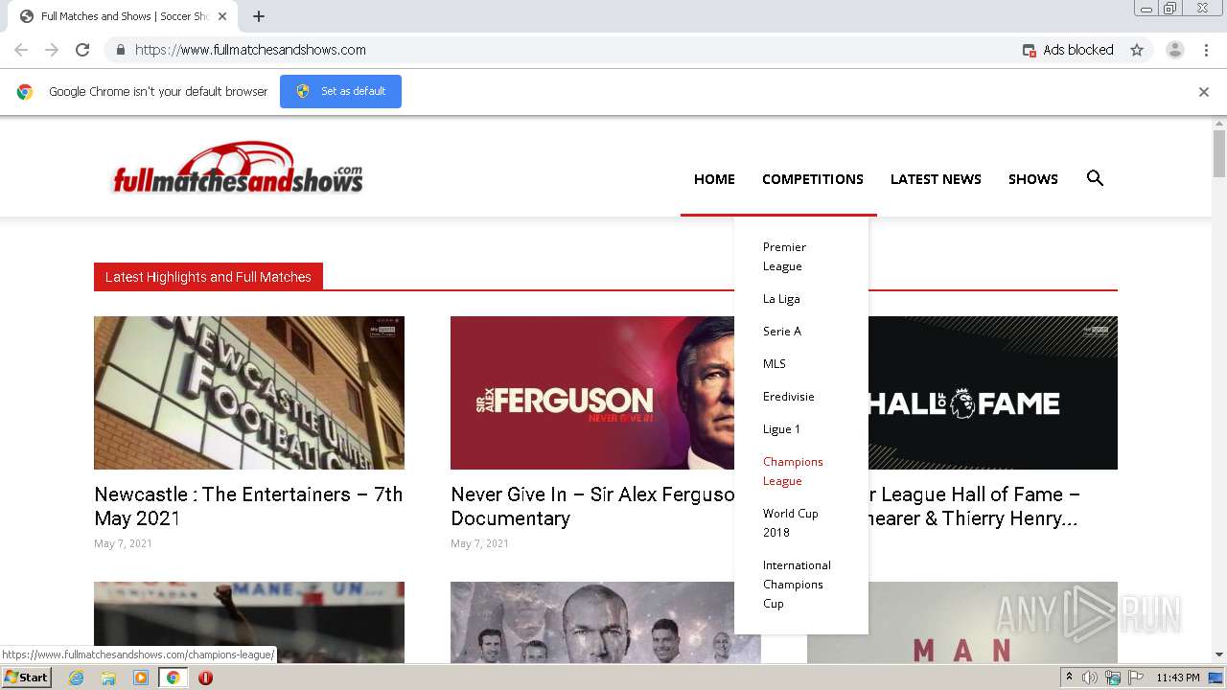Open Hall of Fame thumbnail
Screen dimensions: 1227x690
pos(992,393)
